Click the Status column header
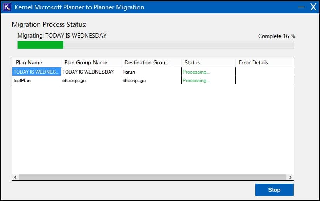Viewport: 320px width, 201px height. (x=208, y=62)
